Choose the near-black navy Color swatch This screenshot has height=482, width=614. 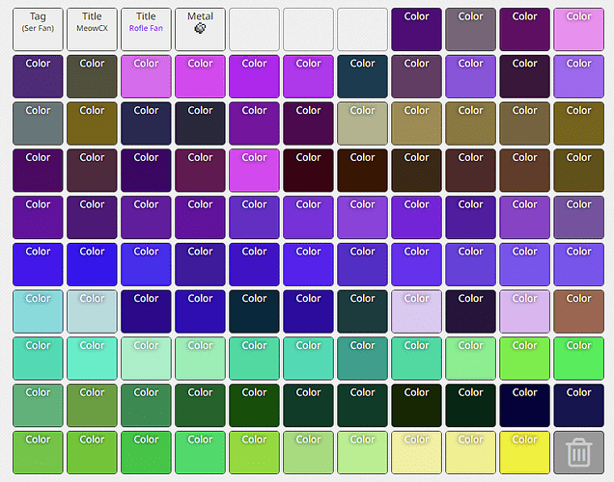(524, 405)
